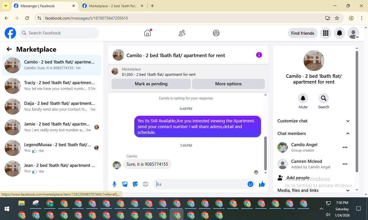Send a thumbs-up like
The height and width of the screenshot is (220, 368).
click(262, 184)
